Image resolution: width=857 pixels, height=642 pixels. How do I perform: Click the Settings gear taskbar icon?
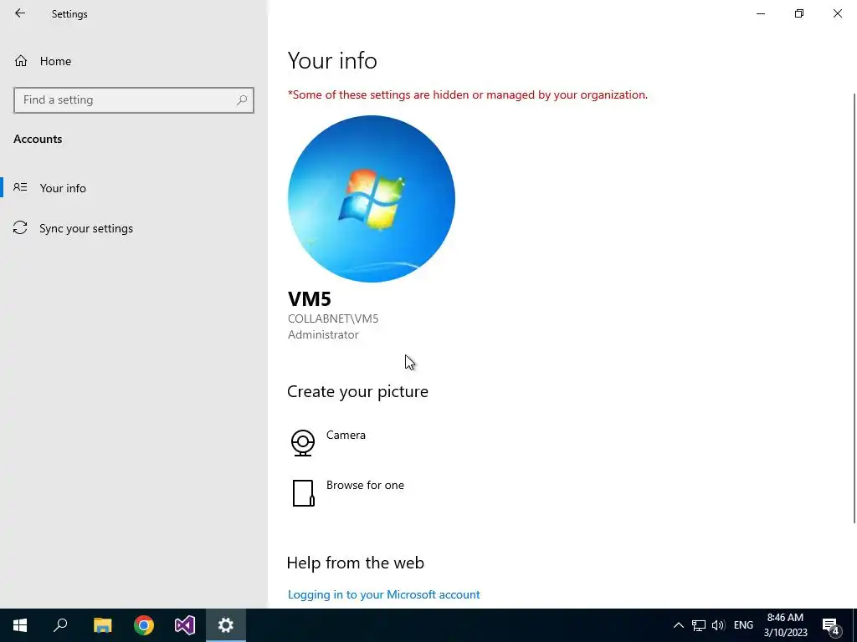(x=226, y=625)
